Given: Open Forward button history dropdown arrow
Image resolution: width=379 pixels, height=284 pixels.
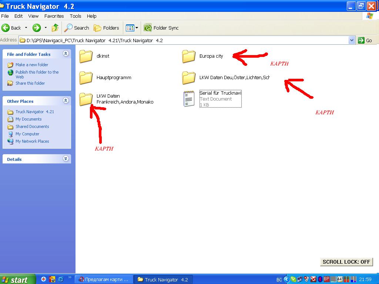Looking at the screenshot, I should click(x=46, y=28).
